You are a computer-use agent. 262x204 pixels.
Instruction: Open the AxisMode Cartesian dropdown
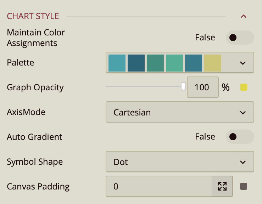pyautogui.click(x=180, y=112)
